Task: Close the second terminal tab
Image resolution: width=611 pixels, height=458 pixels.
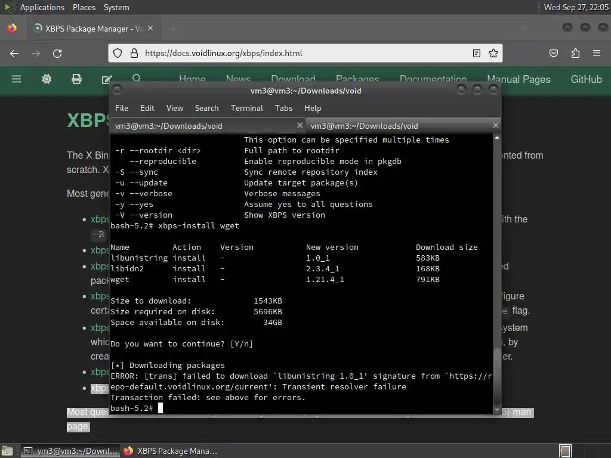Action: point(495,125)
